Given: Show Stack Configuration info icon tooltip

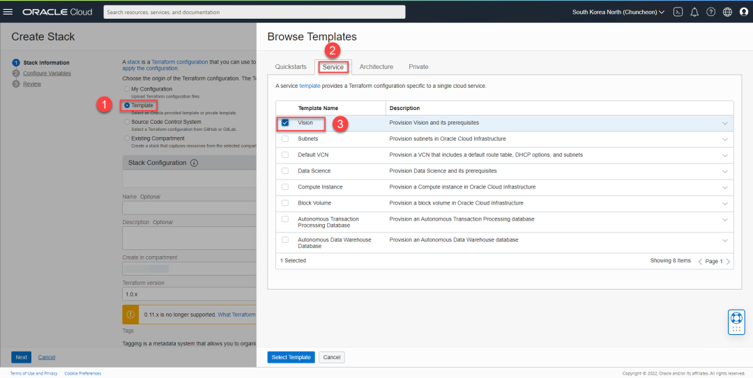Looking at the screenshot, I should click(x=194, y=163).
